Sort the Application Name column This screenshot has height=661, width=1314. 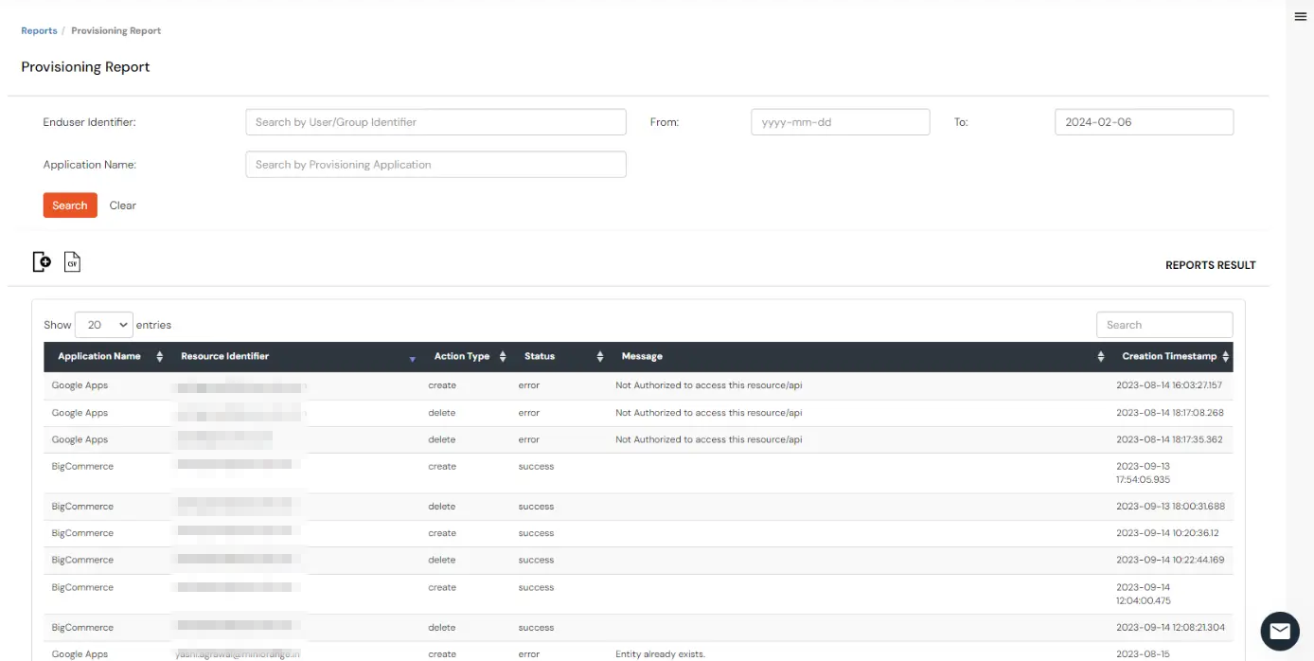158,356
